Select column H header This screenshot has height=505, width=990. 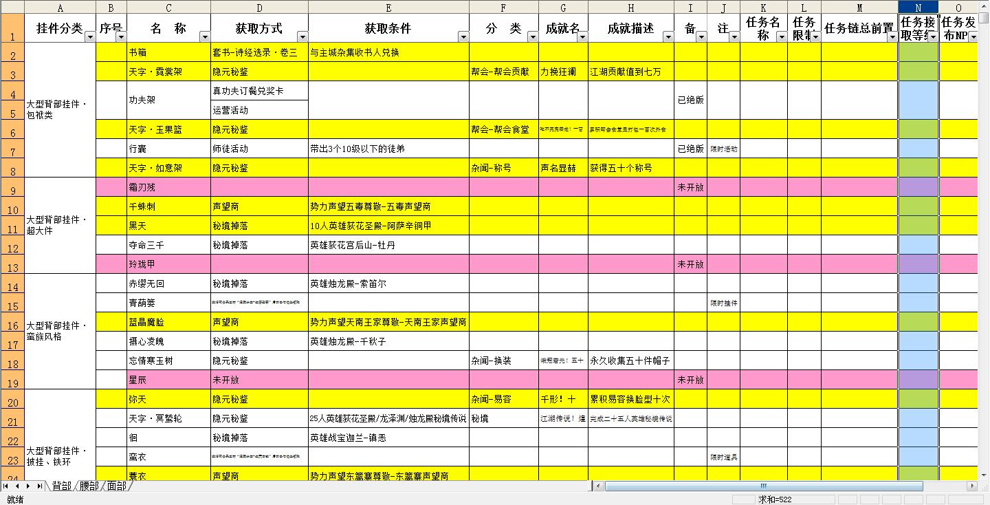pyautogui.click(x=630, y=7)
